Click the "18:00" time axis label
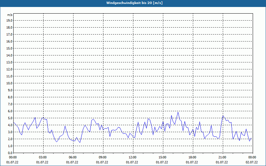The height and width of the screenshot is (166, 266). [x=193, y=157]
